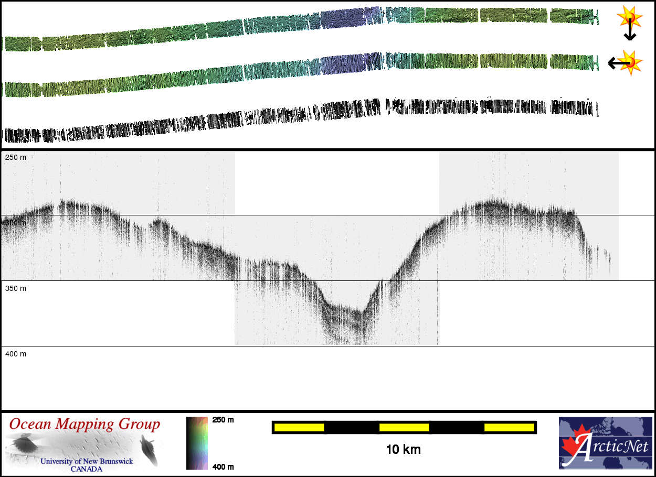This screenshot has height=477, width=656.
Task: Click the 400 m depth label in profile
Action: click(x=16, y=354)
